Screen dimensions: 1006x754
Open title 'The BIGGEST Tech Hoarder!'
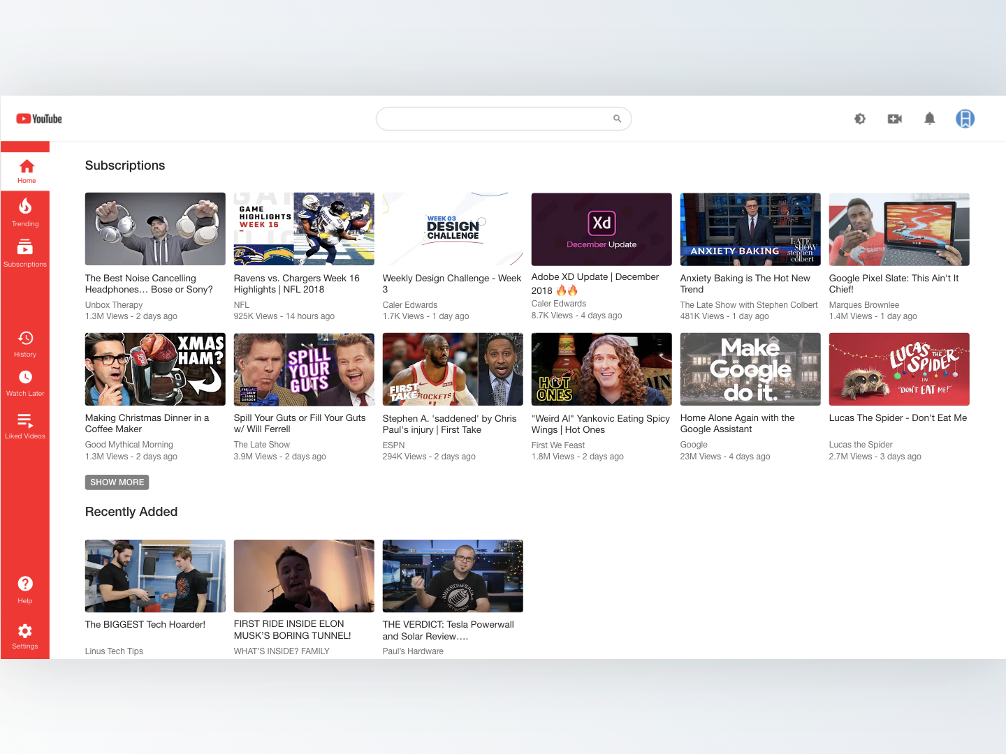(145, 625)
